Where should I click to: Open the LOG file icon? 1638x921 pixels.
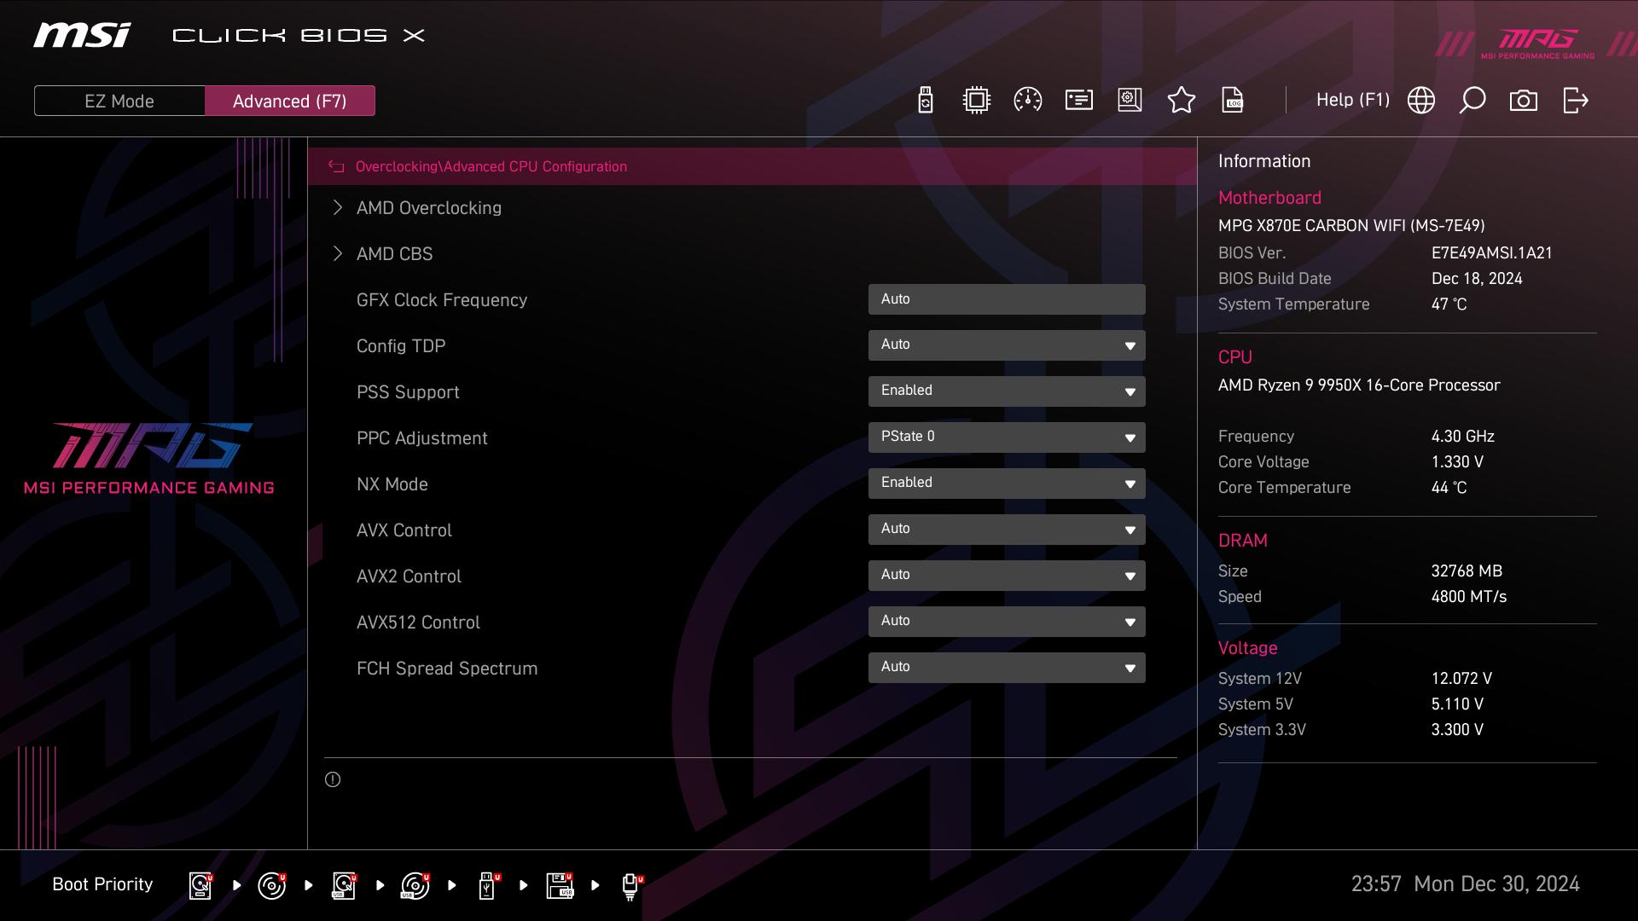(1233, 101)
